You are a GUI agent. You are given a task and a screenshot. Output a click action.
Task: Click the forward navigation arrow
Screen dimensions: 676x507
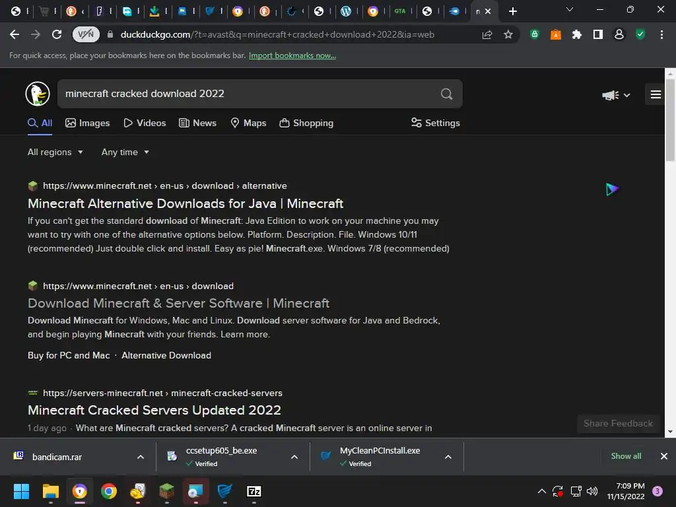(36, 34)
